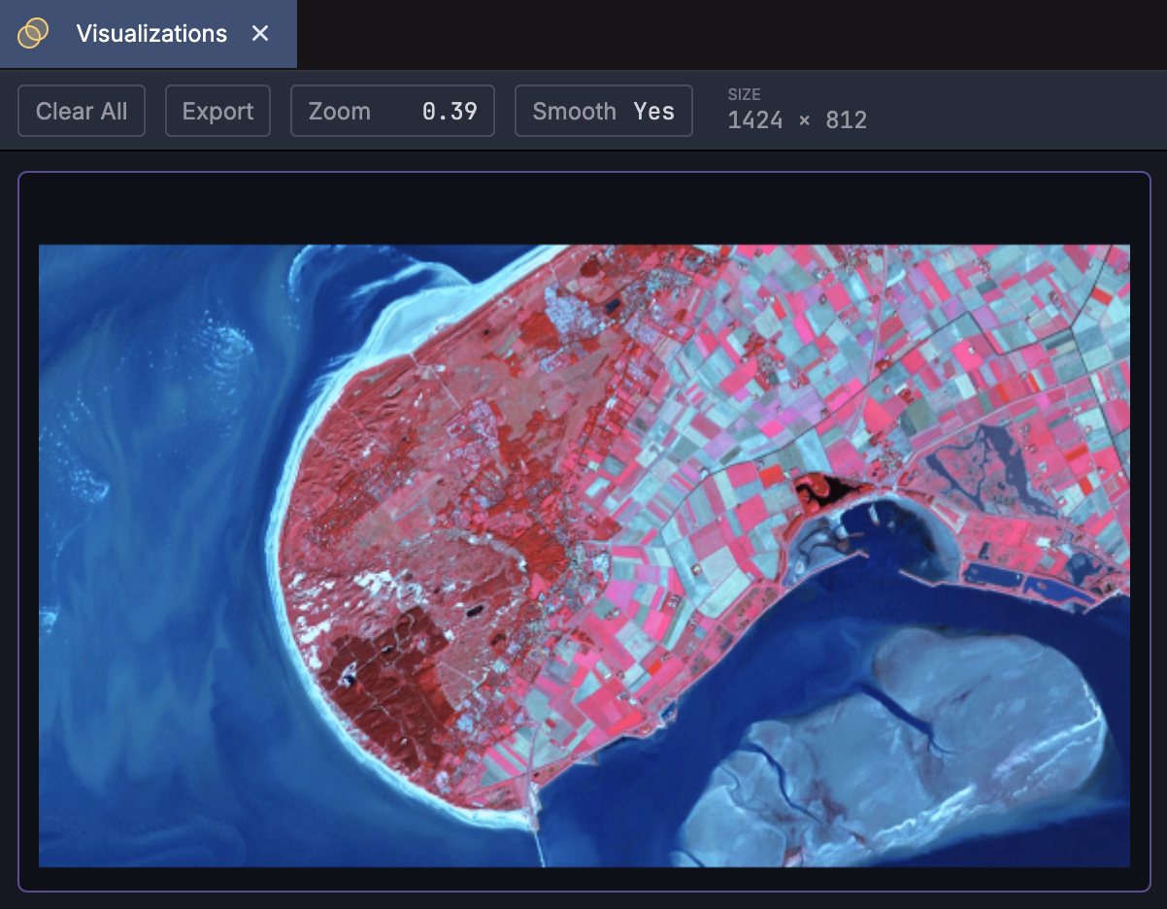Close the Visualizations tab
The height and width of the screenshot is (909, 1167).
tap(260, 34)
